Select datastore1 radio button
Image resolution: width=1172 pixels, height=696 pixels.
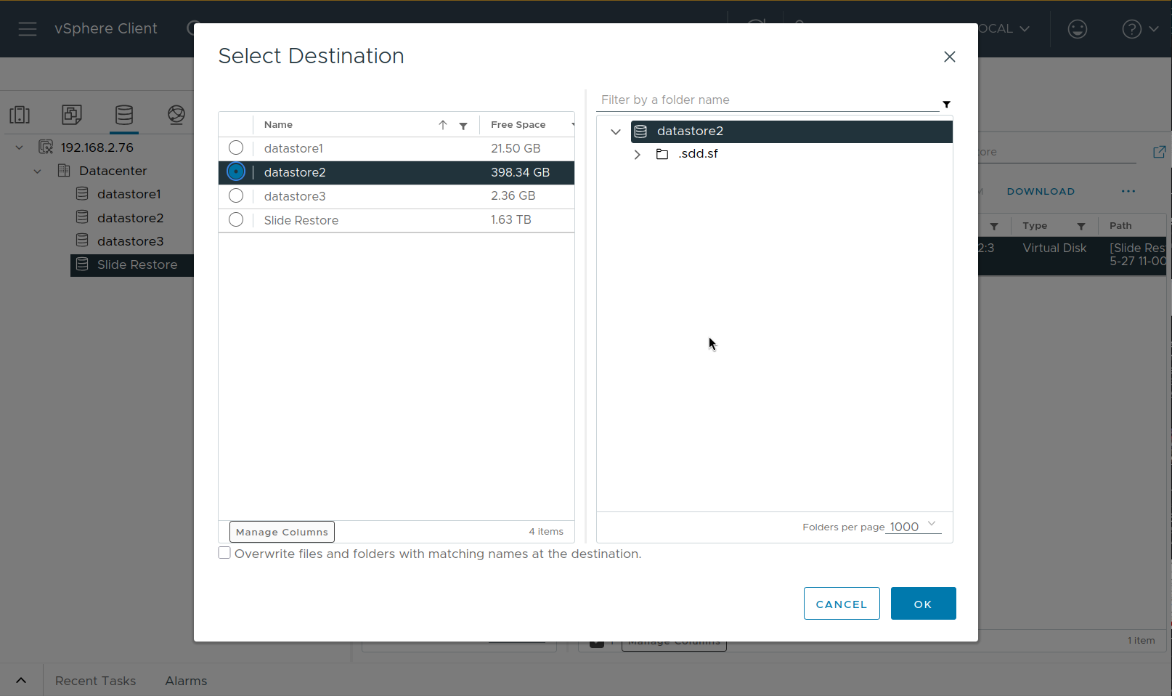[236, 148]
